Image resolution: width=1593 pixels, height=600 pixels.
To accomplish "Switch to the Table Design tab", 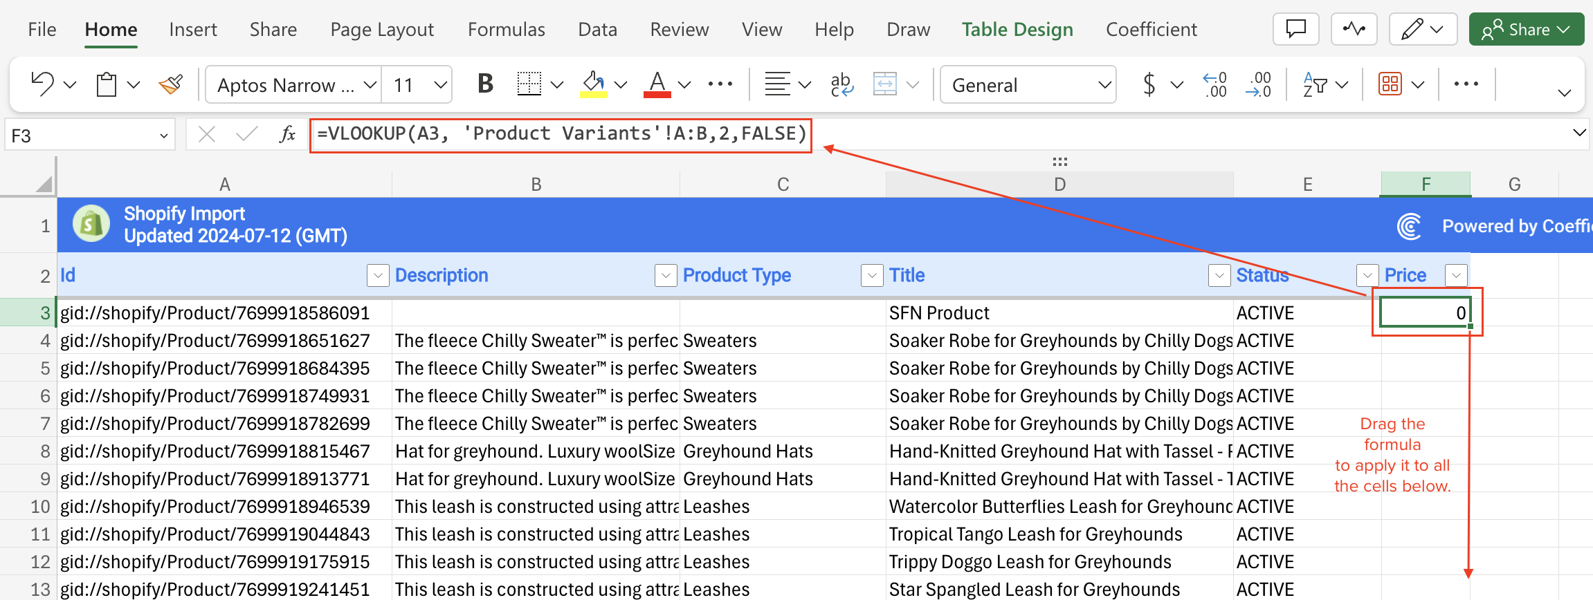I will point(1017,29).
